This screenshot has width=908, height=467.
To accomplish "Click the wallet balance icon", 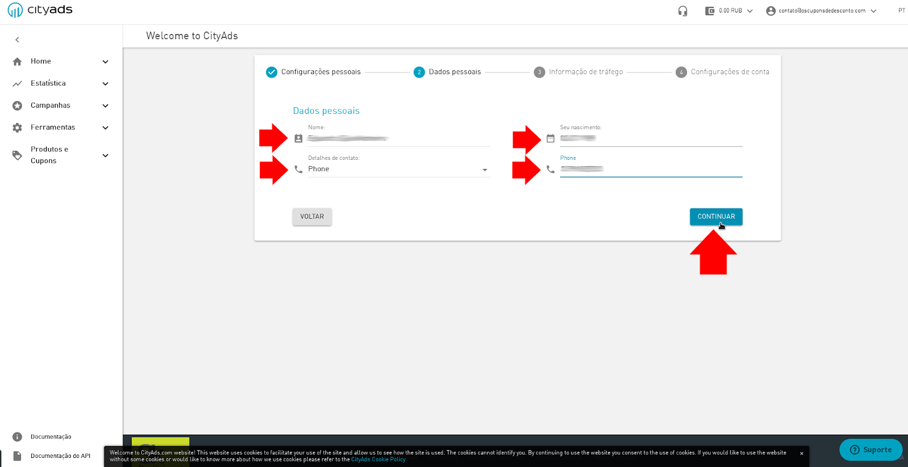I will point(709,11).
